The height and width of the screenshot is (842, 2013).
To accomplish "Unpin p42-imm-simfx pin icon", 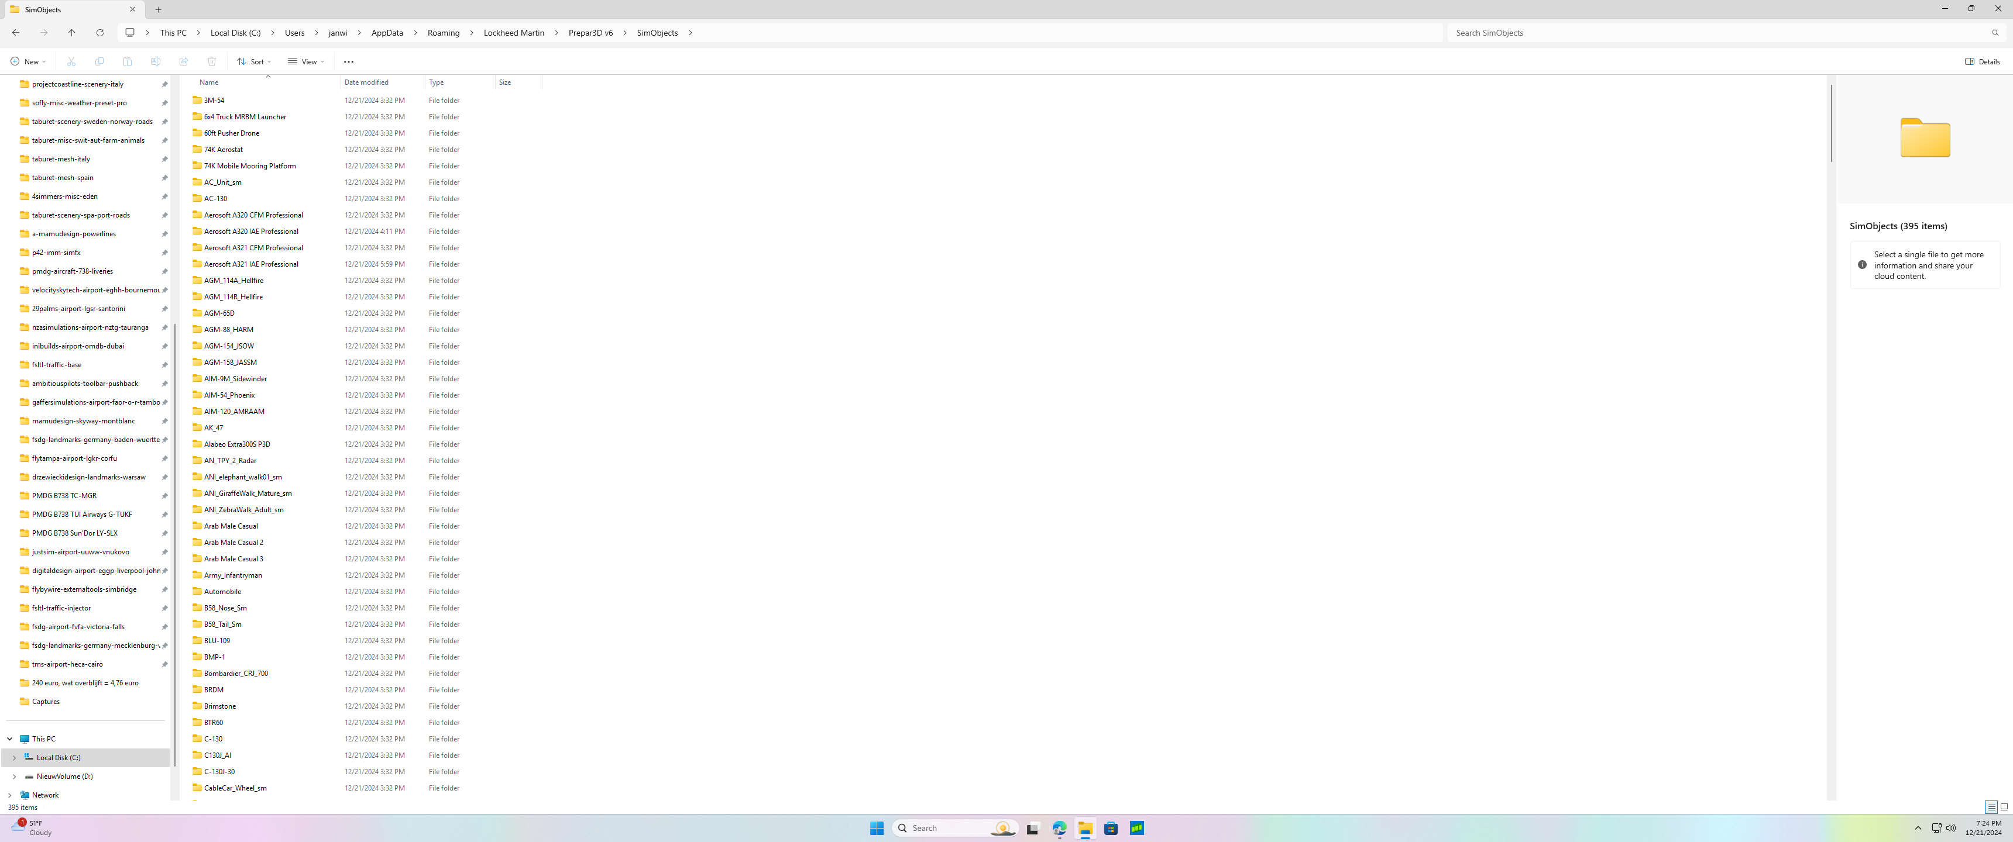I will click(165, 253).
